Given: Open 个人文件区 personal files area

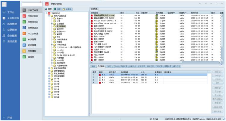Looking at the screenshot, I should tap(33, 33).
